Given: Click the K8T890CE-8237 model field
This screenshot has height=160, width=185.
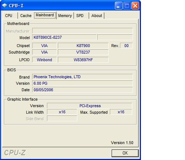Looking at the screenshot, I should coord(64,37).
